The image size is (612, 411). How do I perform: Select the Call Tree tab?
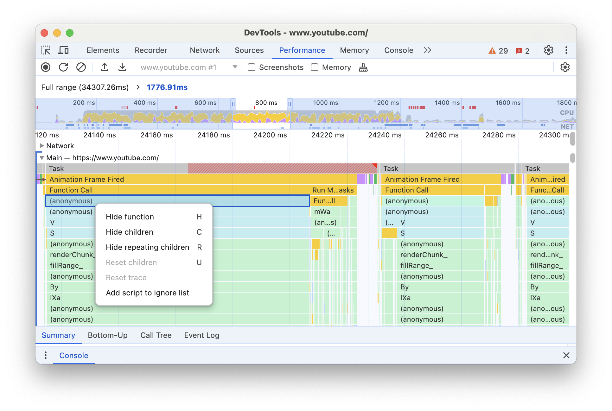point(156,335)
